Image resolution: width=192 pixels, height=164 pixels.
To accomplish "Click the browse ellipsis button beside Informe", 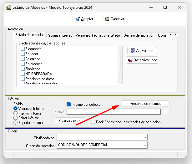I will (166, 112).
